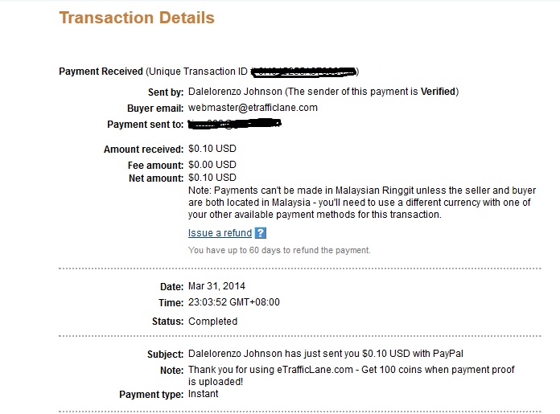Image resolution: width=560 pixels, height=414 pixels.
Task: Select the Net amount $0.10 USD value
Action: click(x=212, y=178)
